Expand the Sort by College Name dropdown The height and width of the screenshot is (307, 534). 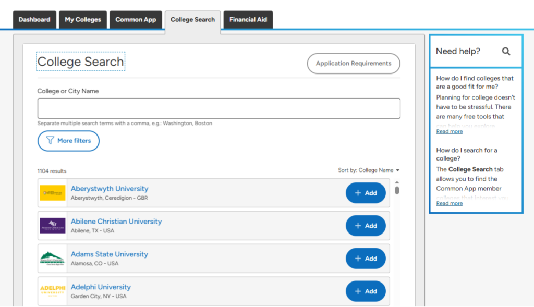point(369,170)
